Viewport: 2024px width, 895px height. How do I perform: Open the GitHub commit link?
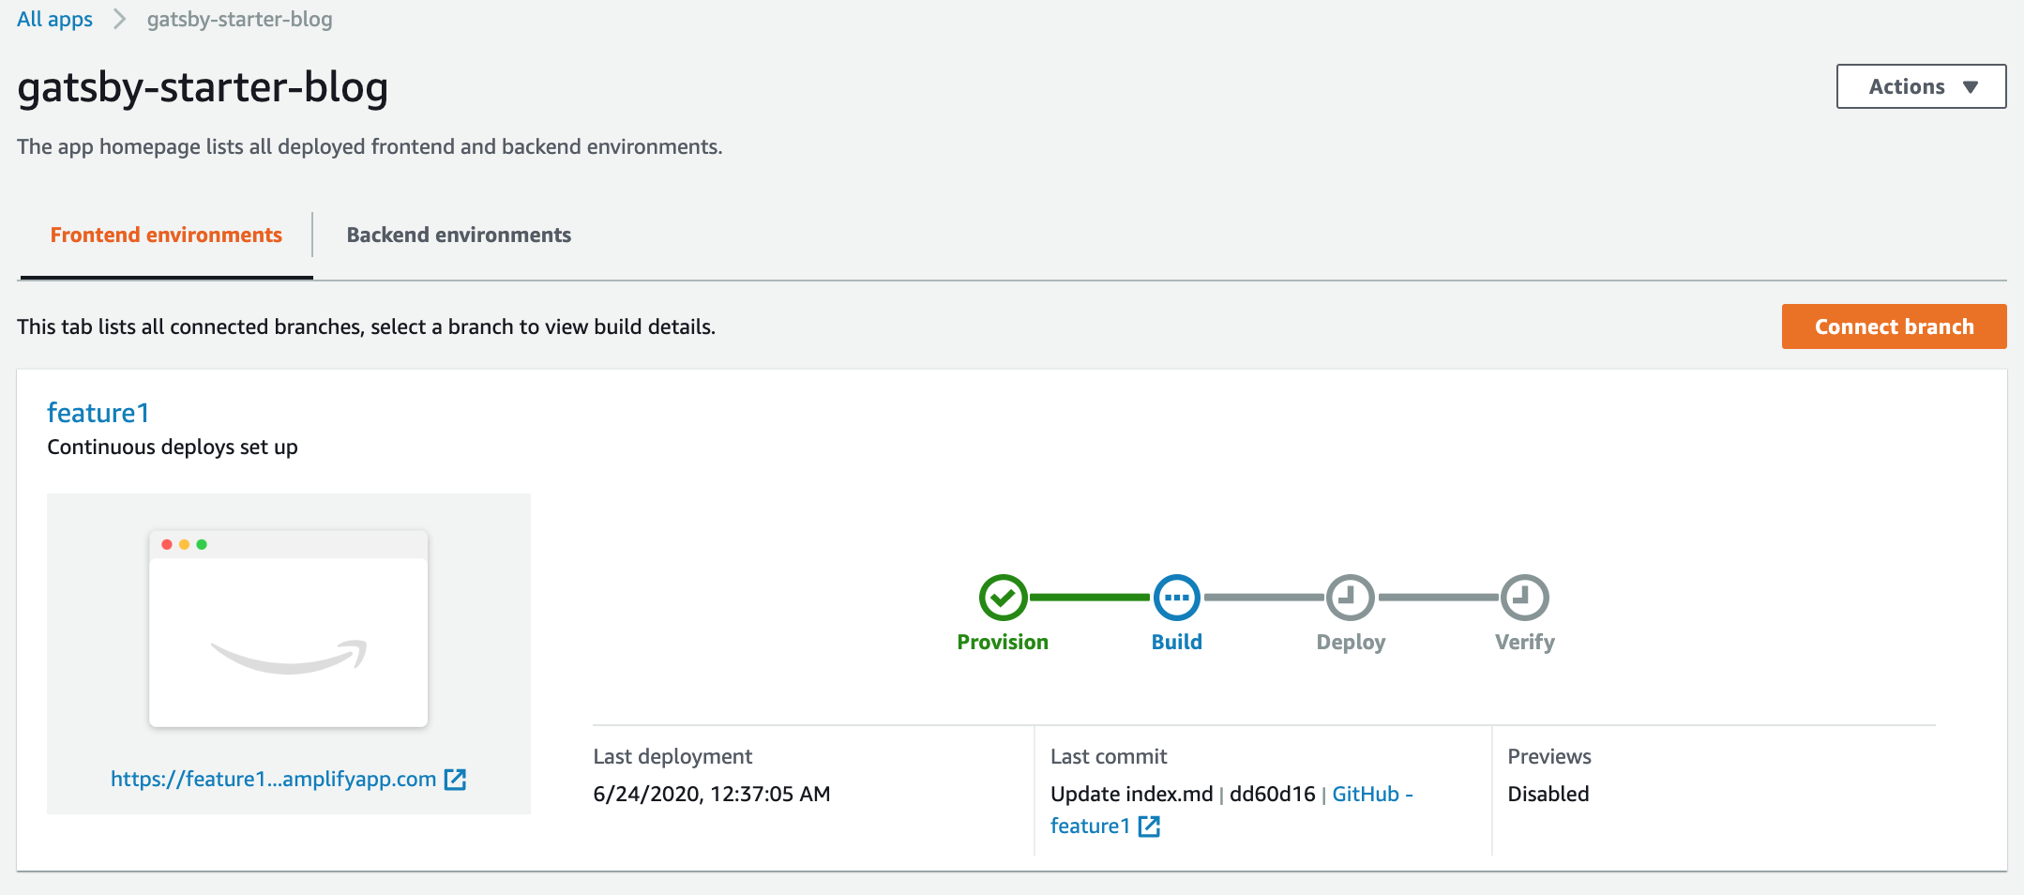coord(1370,794)
